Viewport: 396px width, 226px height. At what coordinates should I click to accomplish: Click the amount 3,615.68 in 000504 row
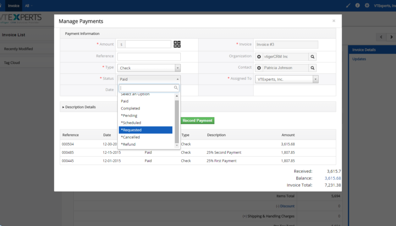[x=288, y=144]
